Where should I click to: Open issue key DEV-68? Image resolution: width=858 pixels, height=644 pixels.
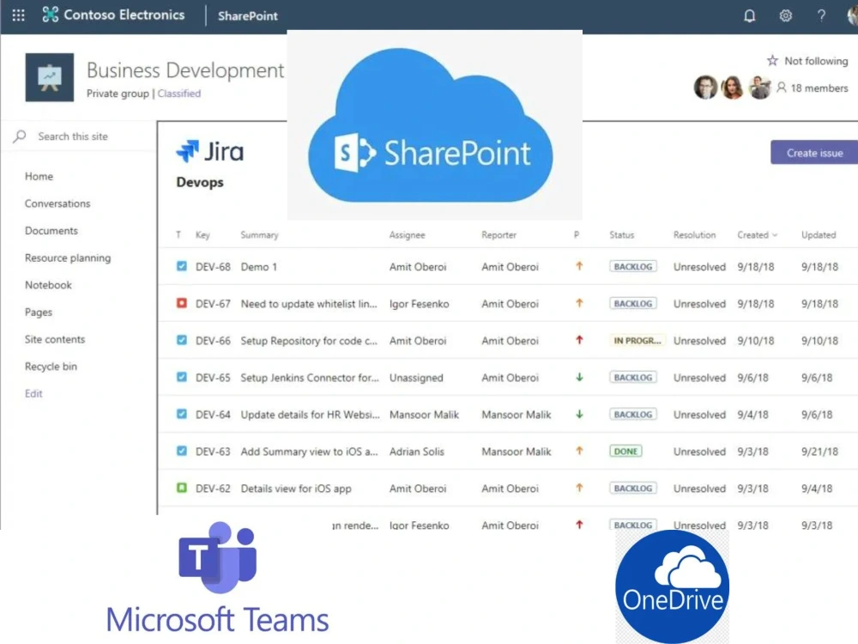213,267
